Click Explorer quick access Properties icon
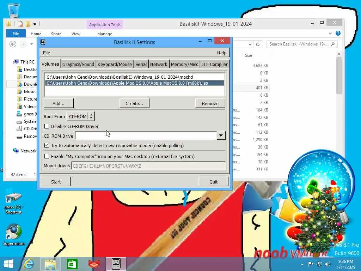This screenshot has width=361, height=271. [20, 24]
